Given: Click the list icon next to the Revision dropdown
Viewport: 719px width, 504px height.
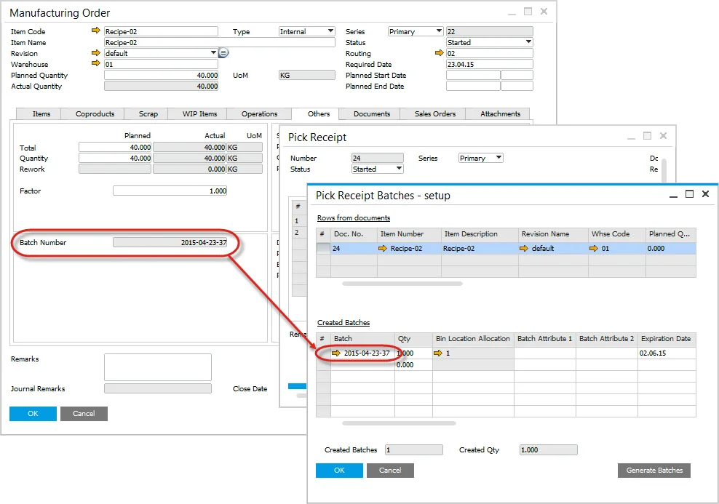Looking at the screenshot, I should [223, 52].
